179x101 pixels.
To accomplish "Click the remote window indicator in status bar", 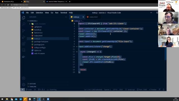I will (x=23, y=89).
